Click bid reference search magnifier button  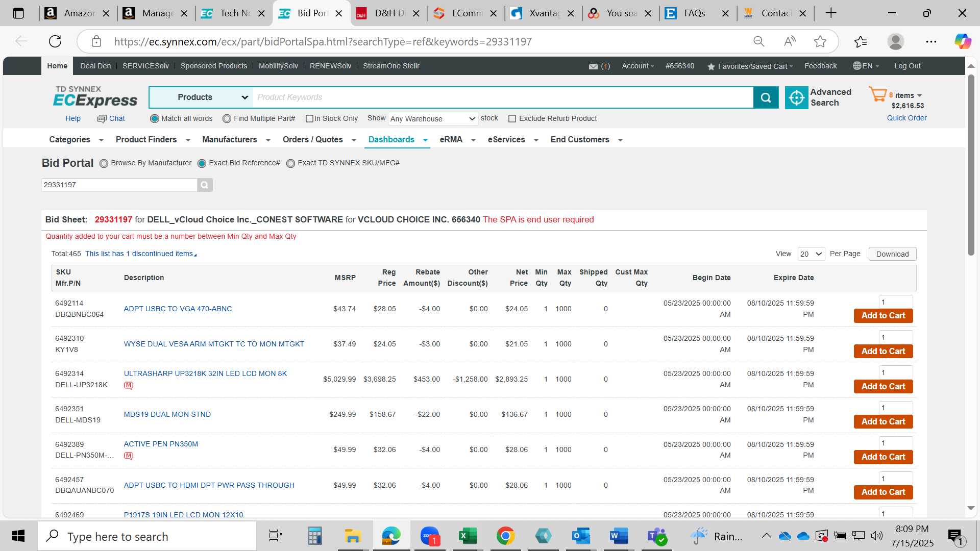pyautogui.click(x=205, y=185)
